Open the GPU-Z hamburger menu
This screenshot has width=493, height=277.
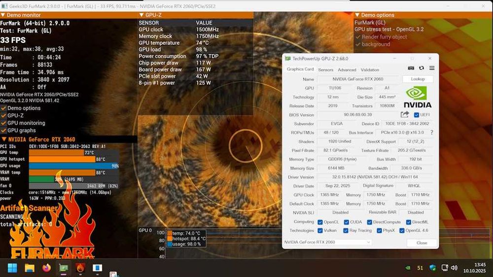coord(432,68)
